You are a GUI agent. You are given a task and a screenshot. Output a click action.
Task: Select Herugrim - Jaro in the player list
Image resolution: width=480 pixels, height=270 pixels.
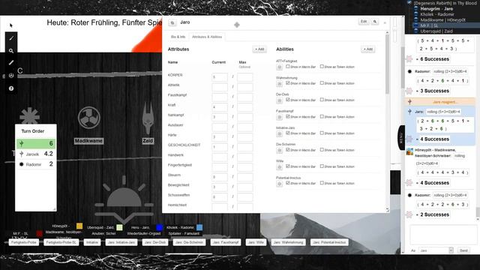[x=436, y=9]
